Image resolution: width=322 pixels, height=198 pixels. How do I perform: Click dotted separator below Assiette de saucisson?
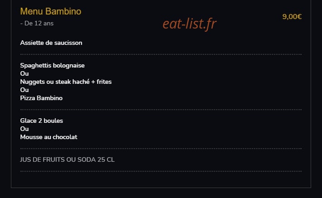(x=161, y=54)
